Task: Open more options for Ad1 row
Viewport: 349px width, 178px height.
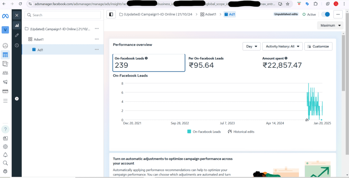Action: [96, 50]
